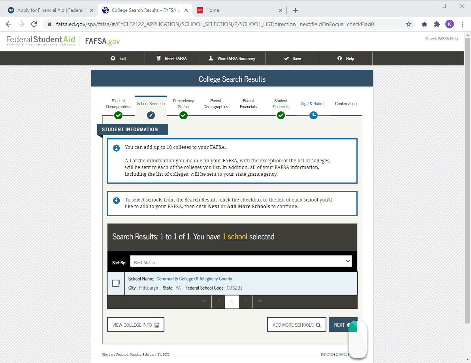
Task: Reload the page with the refresh icon
Action: (x=34, y=24)
